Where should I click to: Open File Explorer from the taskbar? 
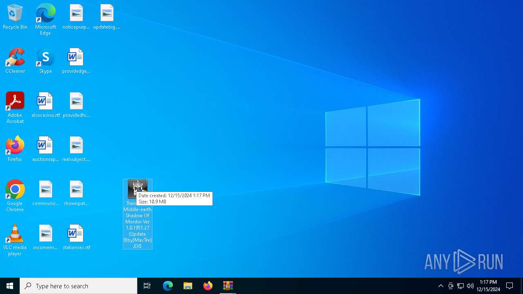pyautogui.click(x=188, y=286)
